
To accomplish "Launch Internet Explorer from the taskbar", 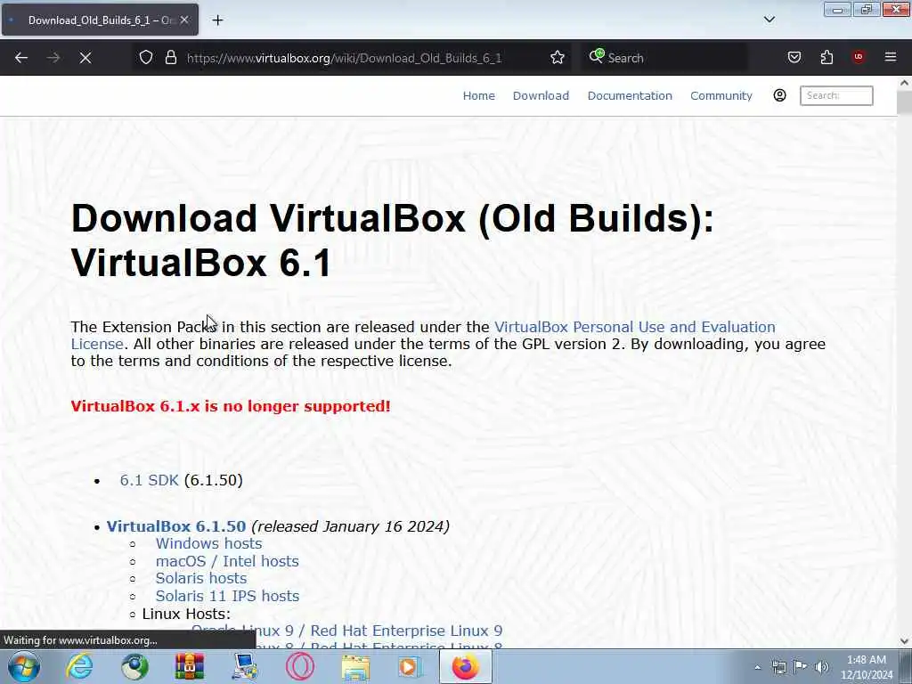I will coord(79,666).
